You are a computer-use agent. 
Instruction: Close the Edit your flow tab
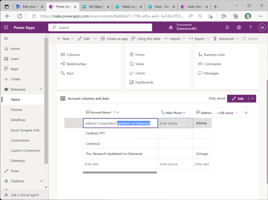coord(42,7)
